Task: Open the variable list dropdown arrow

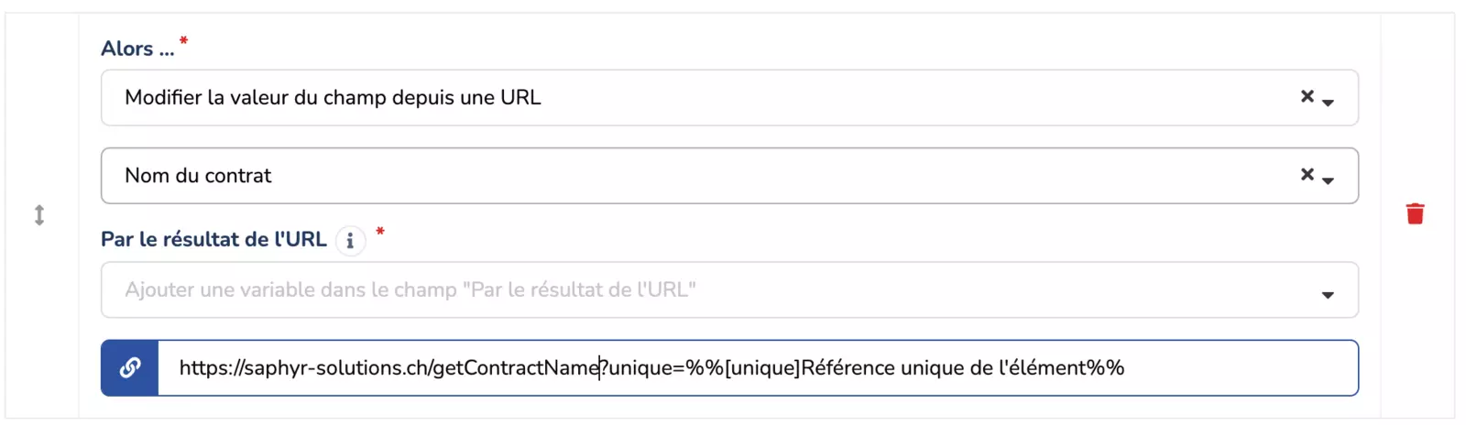Action: (1328, 295)
